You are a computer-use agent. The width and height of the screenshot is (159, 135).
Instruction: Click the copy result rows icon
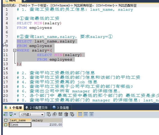pos(11,114)
